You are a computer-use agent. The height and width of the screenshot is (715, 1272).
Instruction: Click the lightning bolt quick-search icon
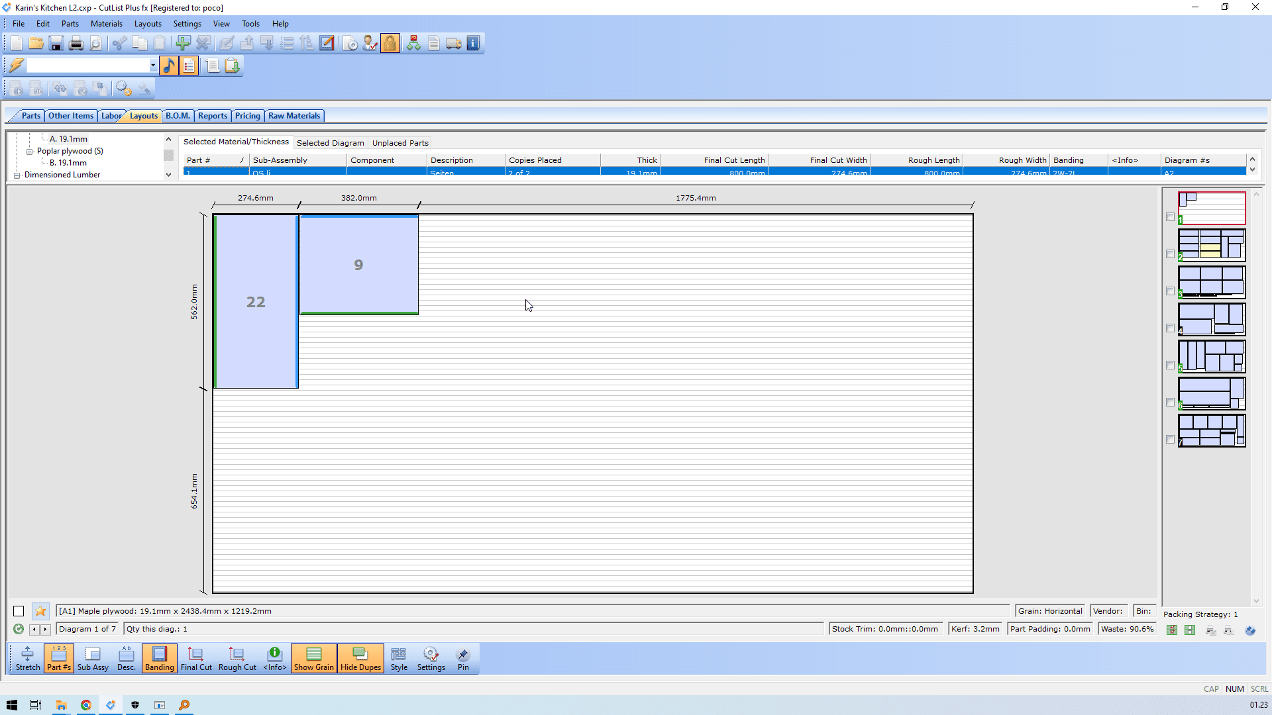[x=17, y=65]
